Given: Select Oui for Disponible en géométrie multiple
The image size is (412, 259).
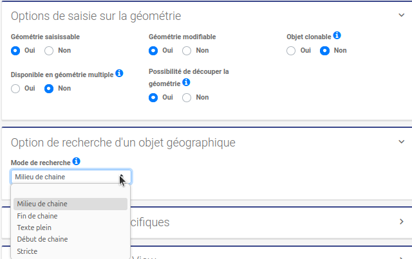Looking at the screenshot, I should [16, 88].
